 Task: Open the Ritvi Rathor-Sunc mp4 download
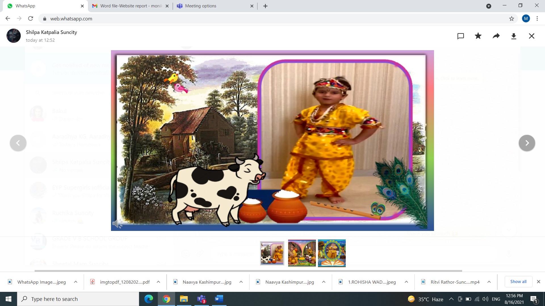[x=450, y=282]
